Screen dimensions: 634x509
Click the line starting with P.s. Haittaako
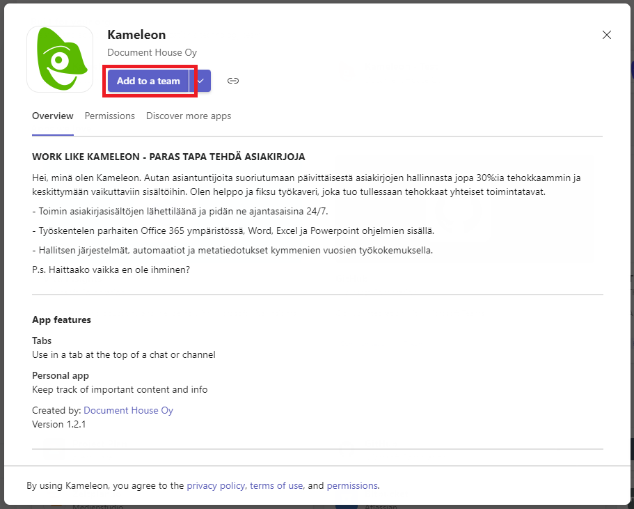pyautogui.click(x=111, y=270)
